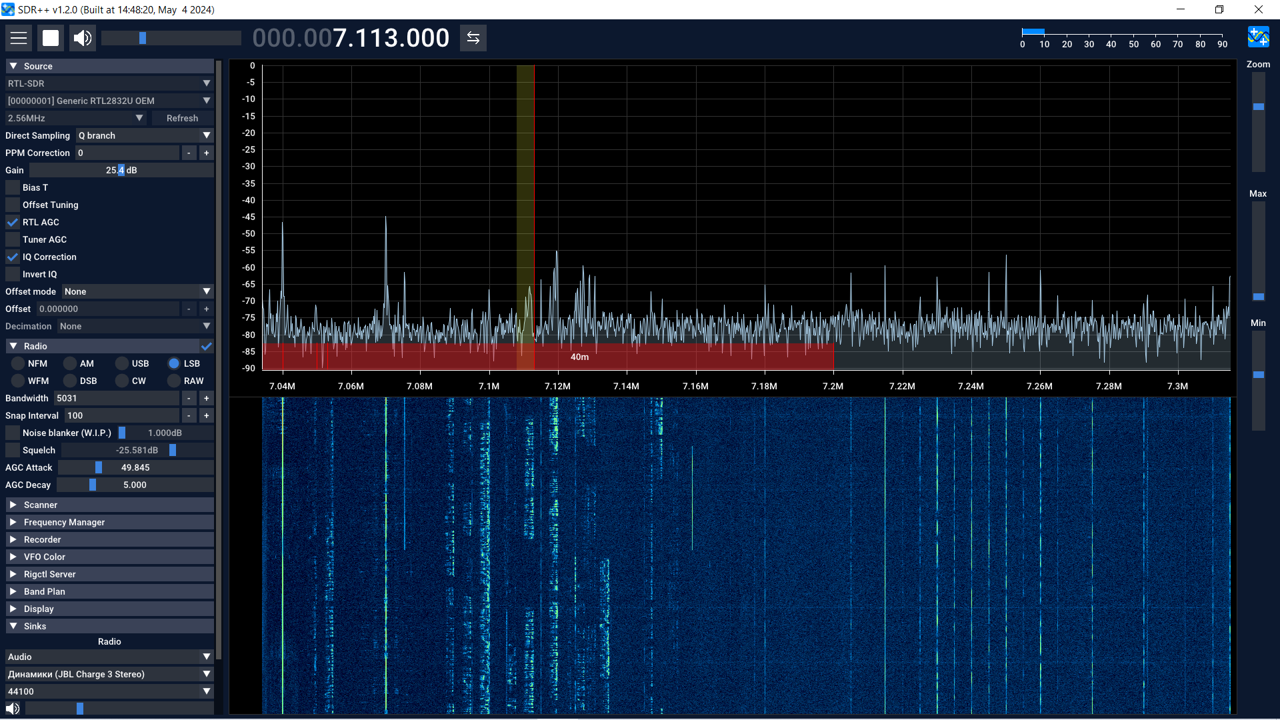The height and width of the screenshot is (720, 1280).
Task: Expand the VFO Color section
Action: (109, 557)
